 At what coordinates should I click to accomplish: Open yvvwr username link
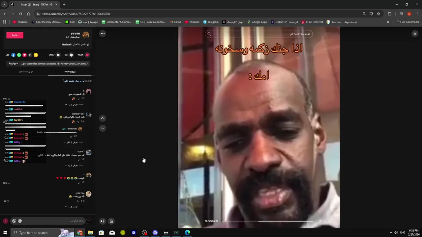point(75,34)
